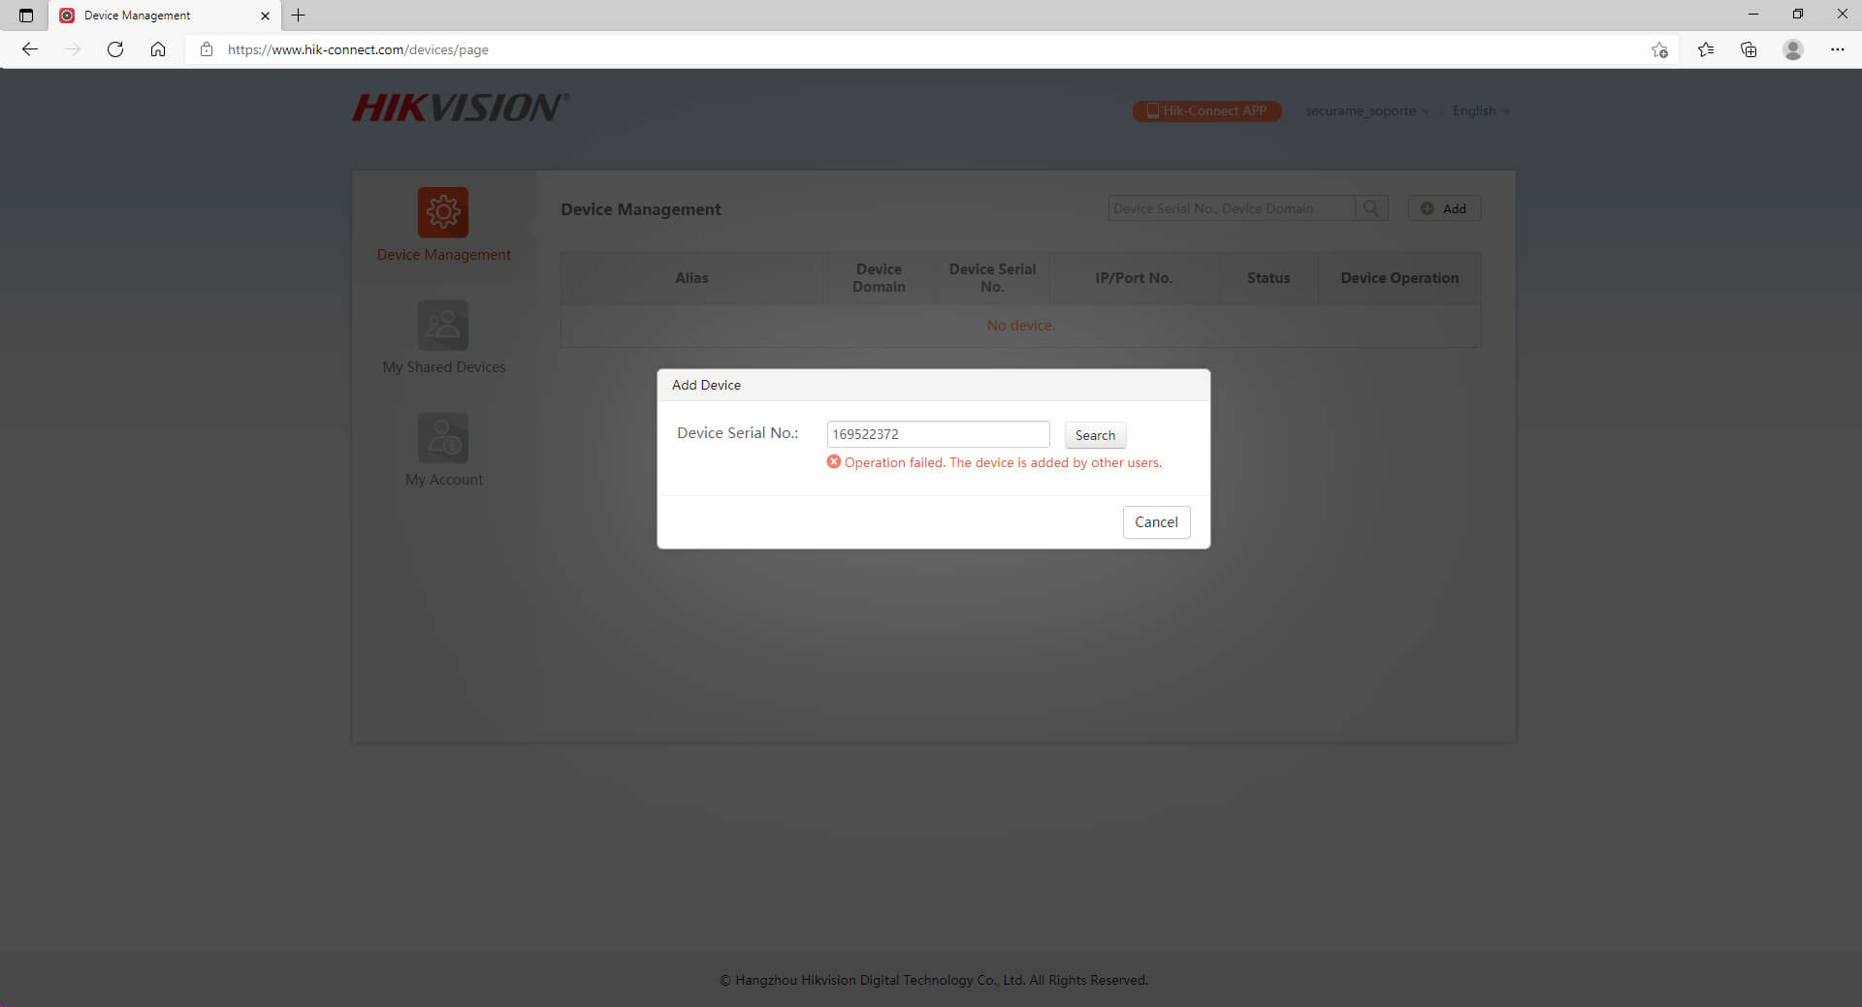1862x1007 pixels.
Task: Click the Alias column header
Action: [x=691, y=278]
